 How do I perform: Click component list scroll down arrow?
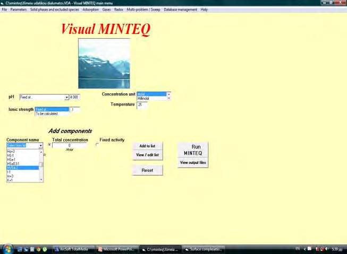coord(41,180)
